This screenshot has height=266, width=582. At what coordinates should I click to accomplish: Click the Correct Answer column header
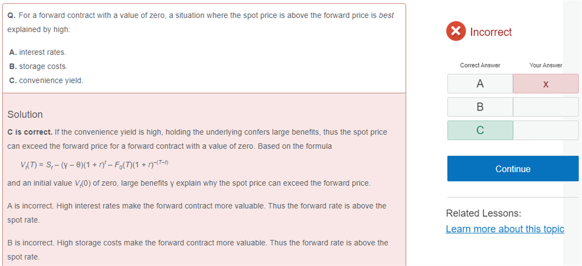click(x=480, y=65)
